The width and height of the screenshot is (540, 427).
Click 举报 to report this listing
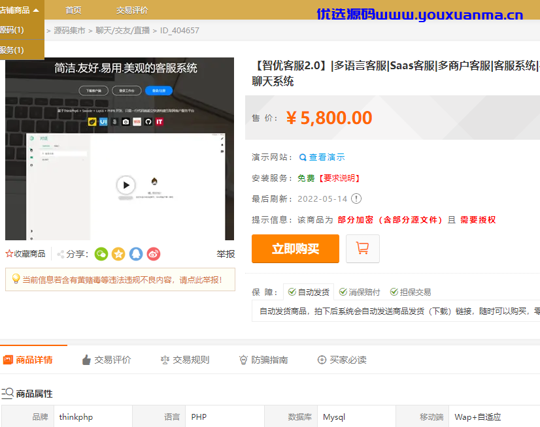click(x=226, y=254)
